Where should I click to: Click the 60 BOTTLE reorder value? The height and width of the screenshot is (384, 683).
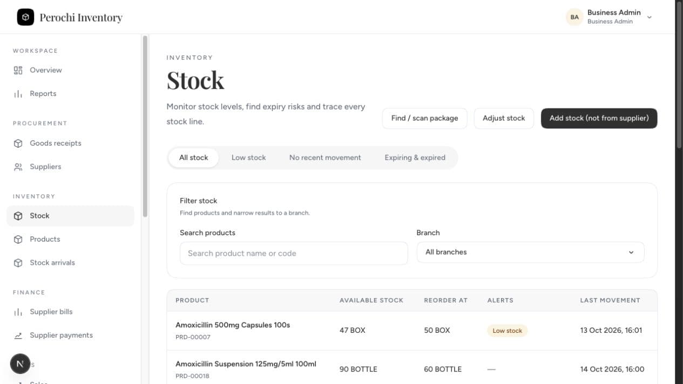443,369
